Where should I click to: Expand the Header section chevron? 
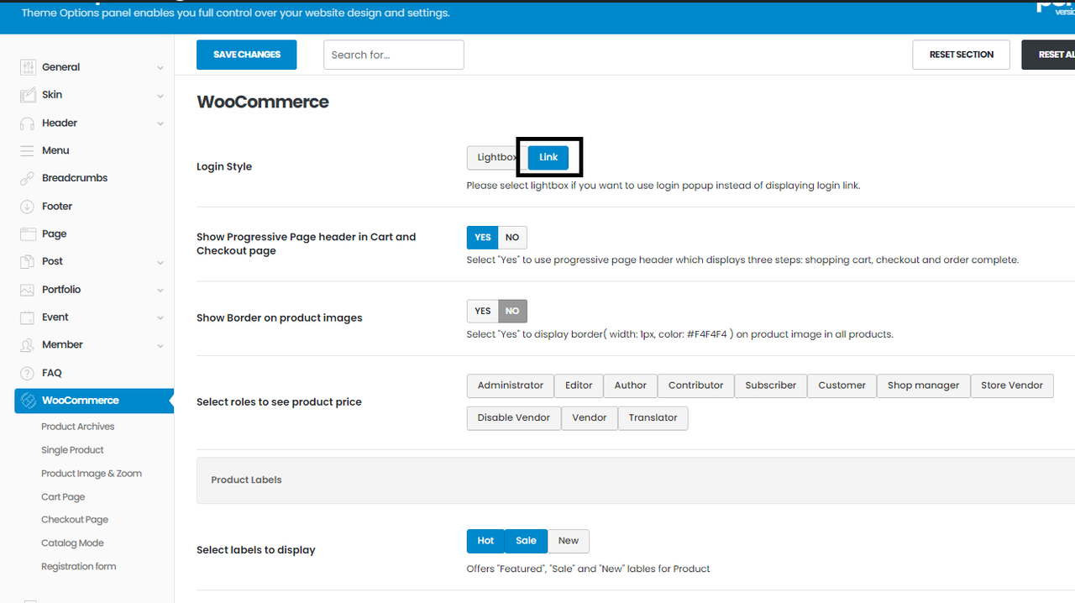160,123
